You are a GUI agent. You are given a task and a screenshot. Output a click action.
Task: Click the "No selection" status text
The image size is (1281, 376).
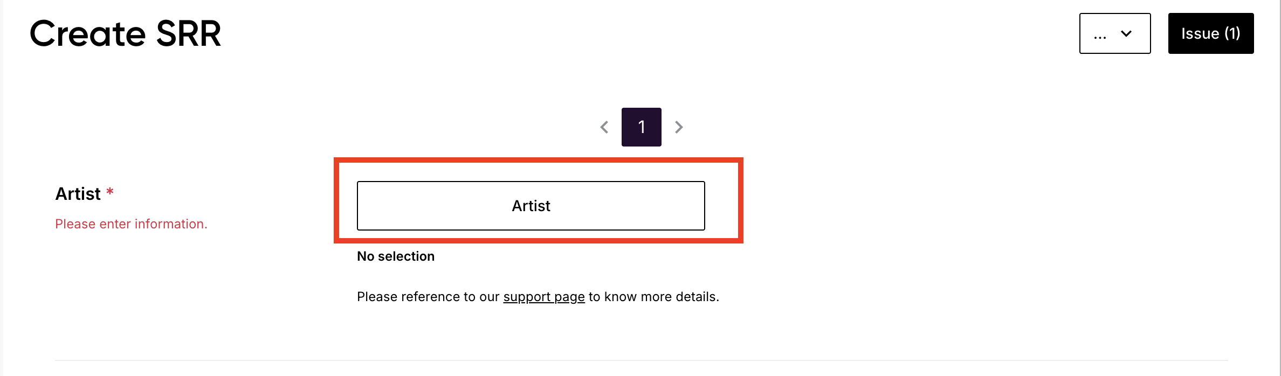[x=395, y=256]
